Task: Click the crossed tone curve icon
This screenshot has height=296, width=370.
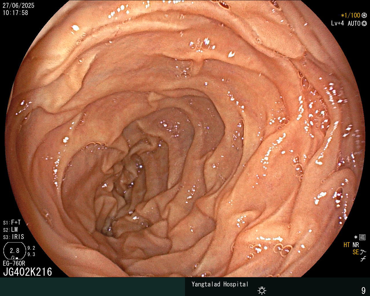Action: pyautogui.click(x=363, y=259)
